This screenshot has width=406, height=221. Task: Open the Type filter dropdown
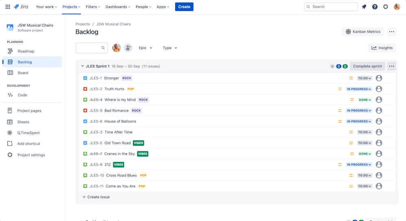pyautogui.click(x=170, y=48)
